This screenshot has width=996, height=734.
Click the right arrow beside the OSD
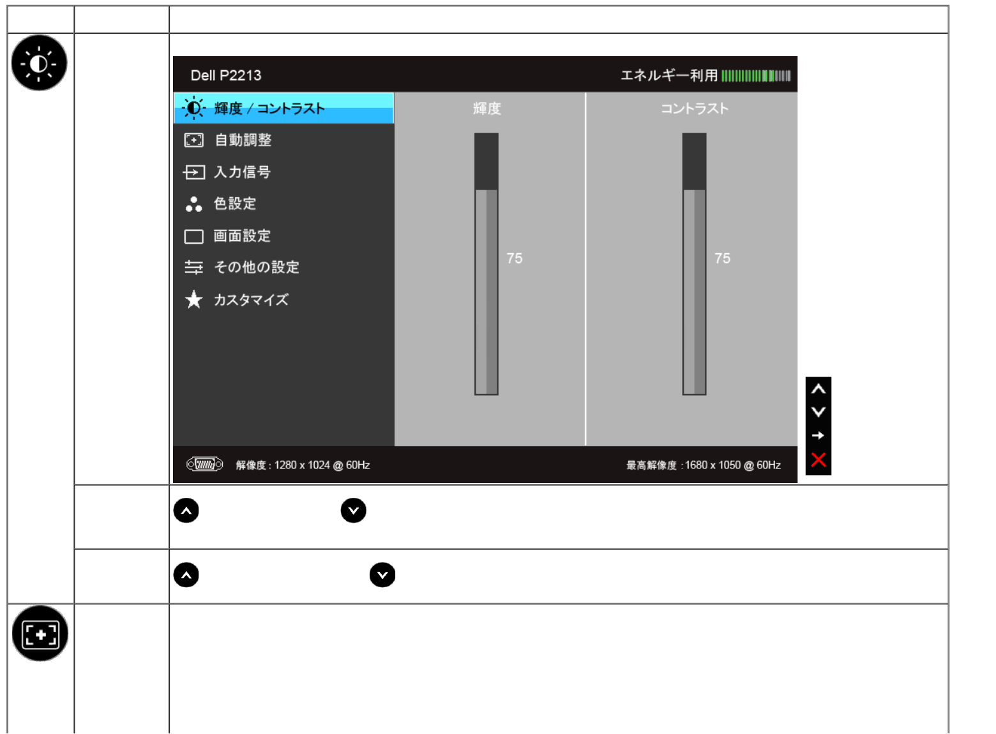[819, 435]
